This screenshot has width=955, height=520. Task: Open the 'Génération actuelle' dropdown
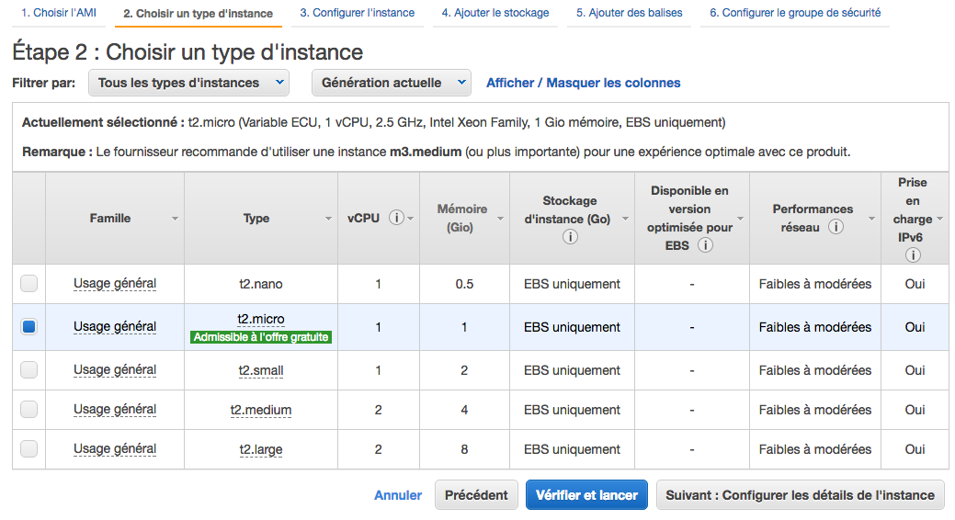pyautogui.click(x=391, y=83)
